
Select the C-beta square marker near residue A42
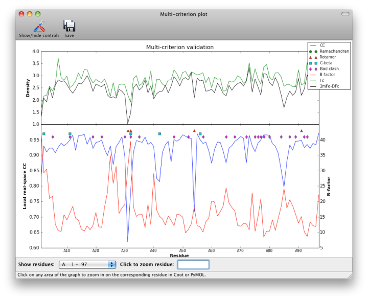click(159, 134)
